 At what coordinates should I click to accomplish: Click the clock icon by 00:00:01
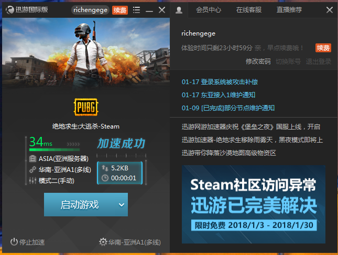point(105,178)
